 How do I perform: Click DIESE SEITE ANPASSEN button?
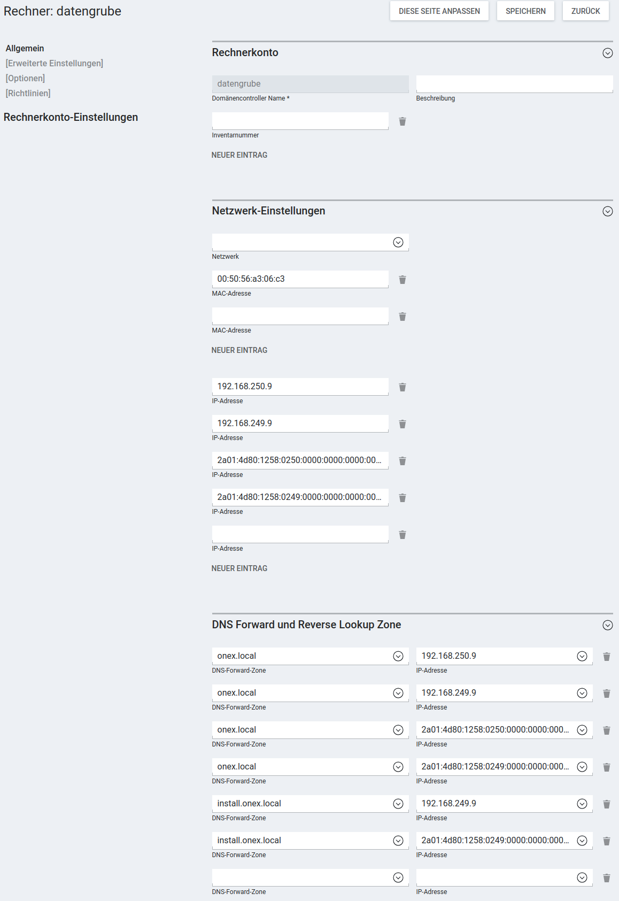click(439, 11)
